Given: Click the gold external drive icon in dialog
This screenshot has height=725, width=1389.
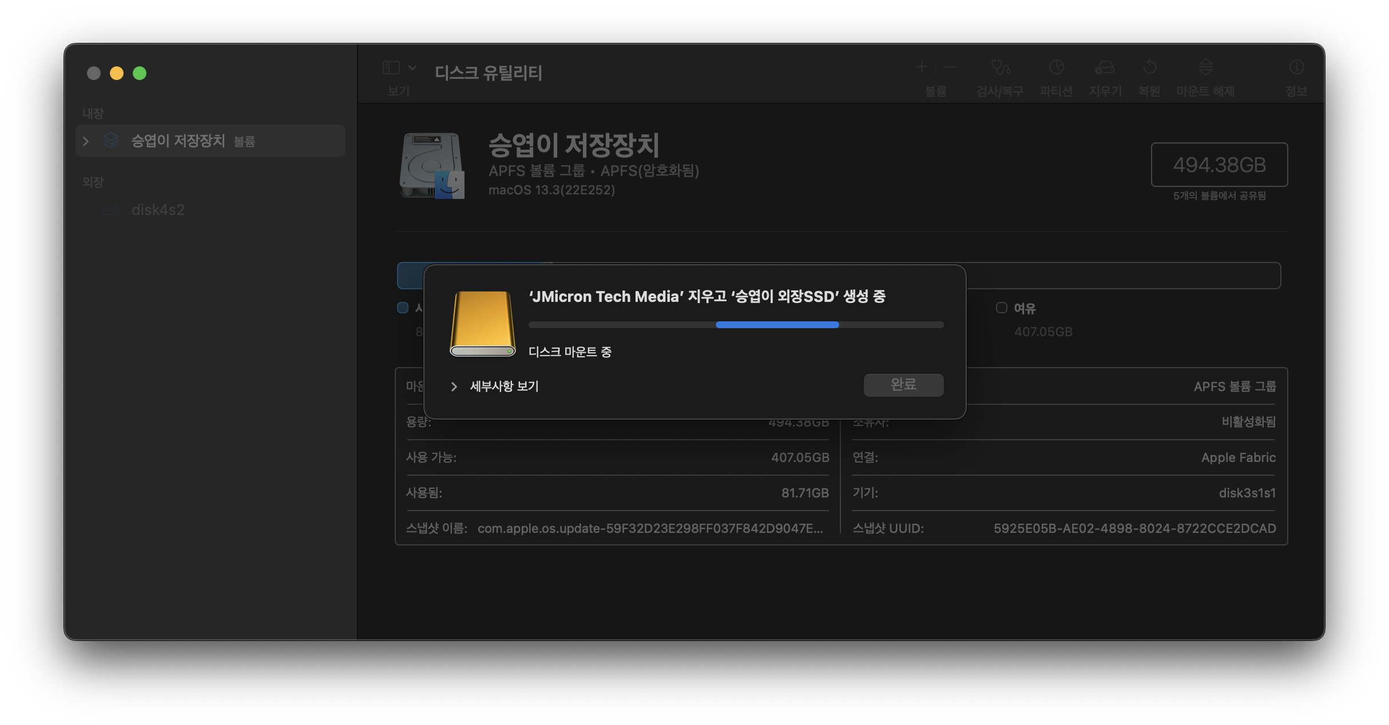Looking at the screenshot, I should [x=483, y=324].
